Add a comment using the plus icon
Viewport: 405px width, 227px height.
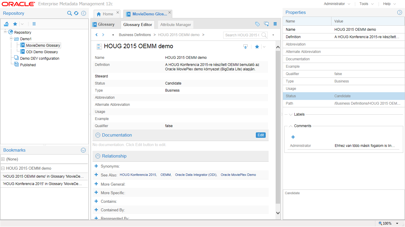point(293,137)
